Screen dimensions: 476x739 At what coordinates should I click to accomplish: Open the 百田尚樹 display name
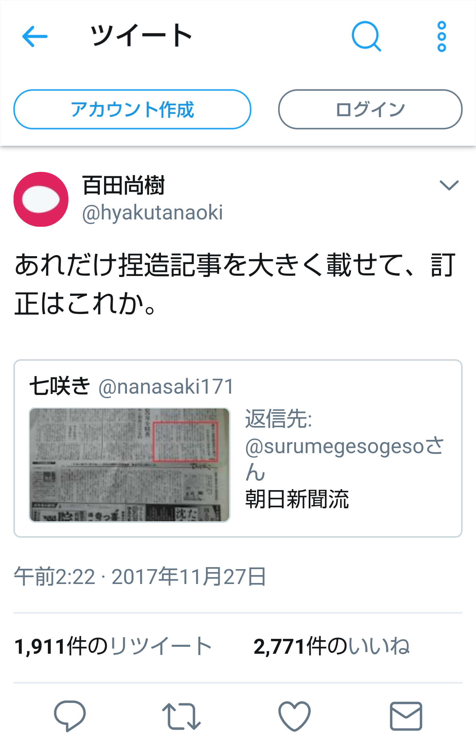123,185
